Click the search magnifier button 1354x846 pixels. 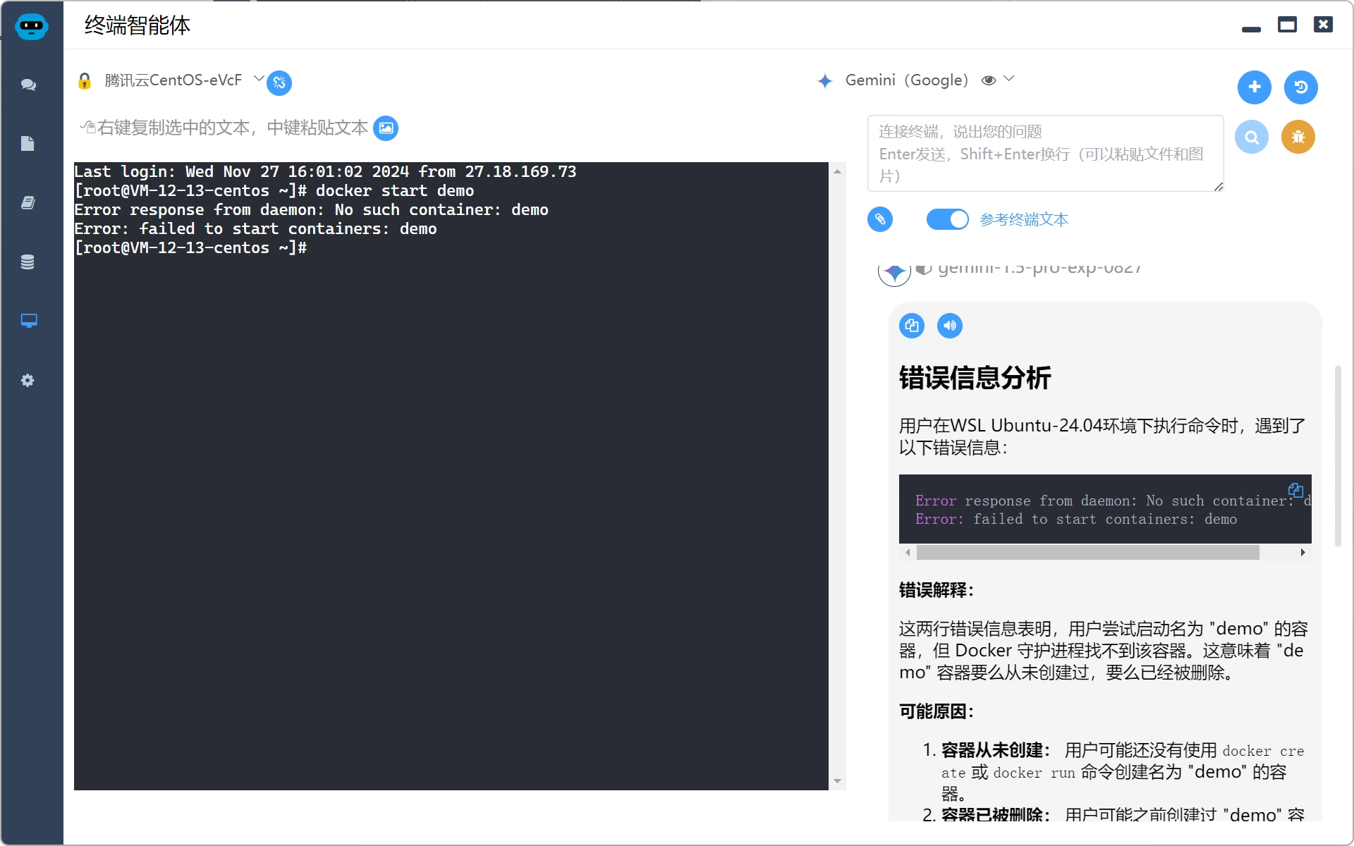coord(1252,137)
